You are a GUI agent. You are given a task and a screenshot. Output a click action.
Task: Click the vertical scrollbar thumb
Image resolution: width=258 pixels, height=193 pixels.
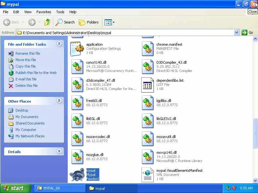(255, 133)
